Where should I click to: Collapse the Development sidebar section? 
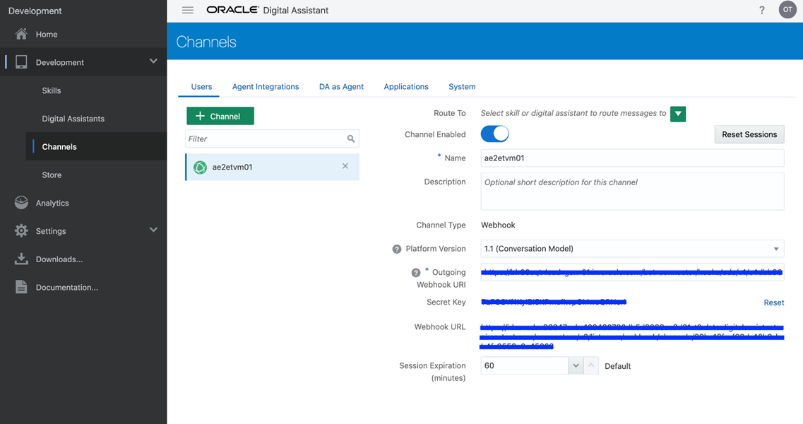tap(153, 61)
